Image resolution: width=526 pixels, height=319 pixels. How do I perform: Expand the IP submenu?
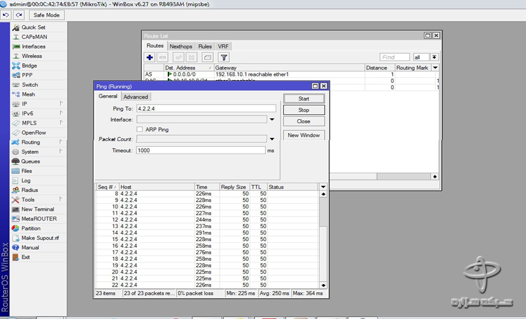click(61, 104)
